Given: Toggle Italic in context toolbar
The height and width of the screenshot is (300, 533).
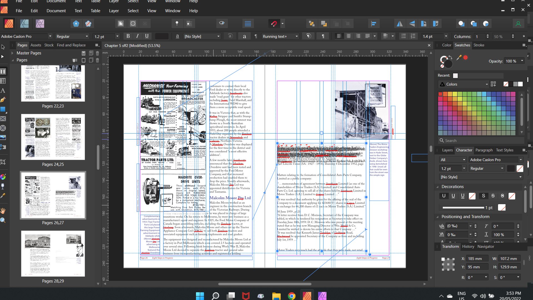Looking at the screenshot, I should (x=137, y=36).
